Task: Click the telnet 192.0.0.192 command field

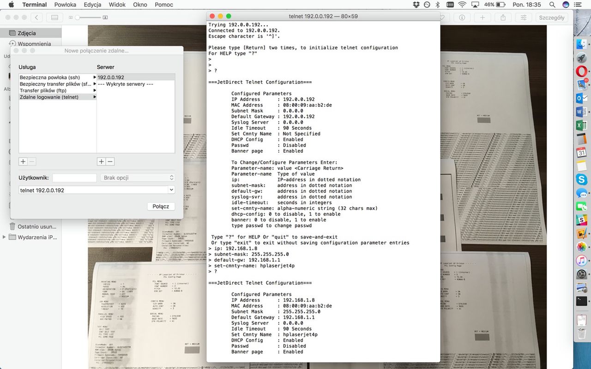Action: tap(93, 190)
